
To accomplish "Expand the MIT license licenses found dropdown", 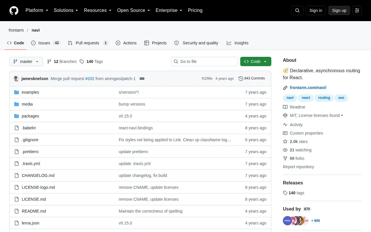I will coord(317,115).
